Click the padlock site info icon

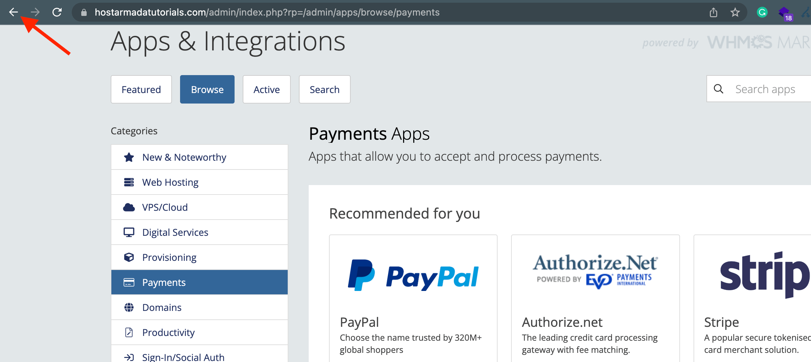[x=84, y=13]
